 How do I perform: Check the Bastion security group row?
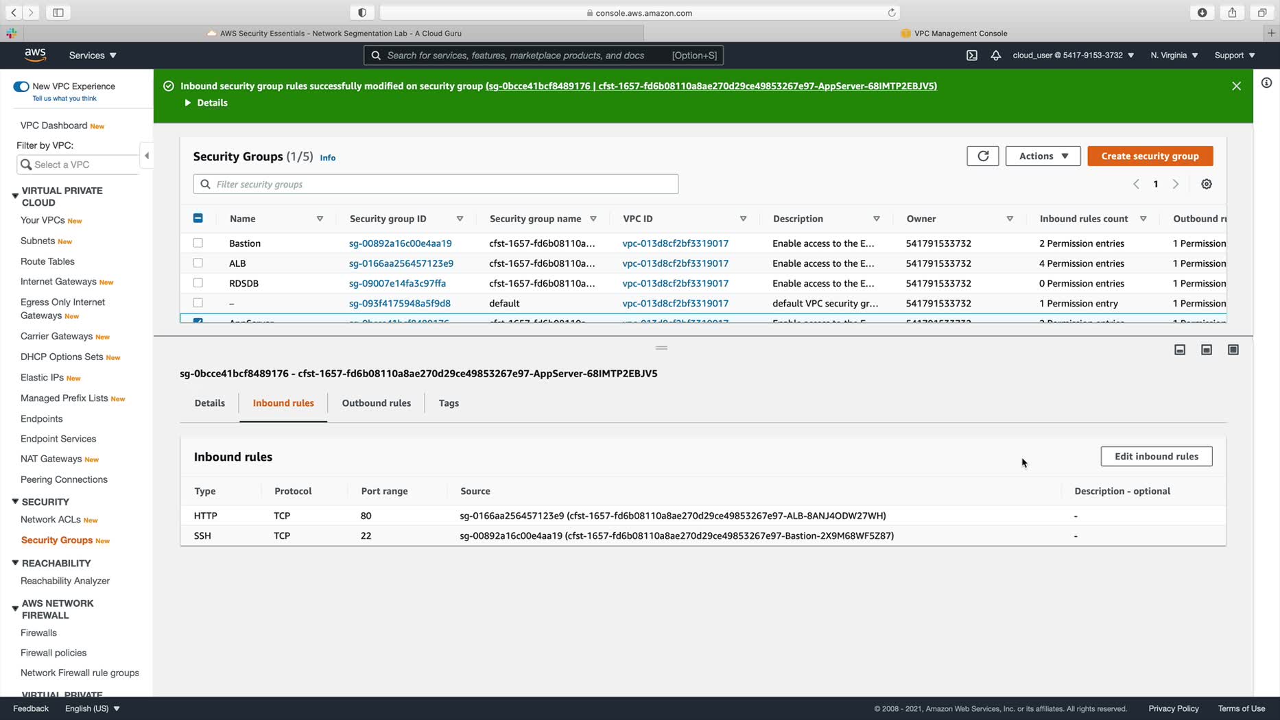pos(198,243)
